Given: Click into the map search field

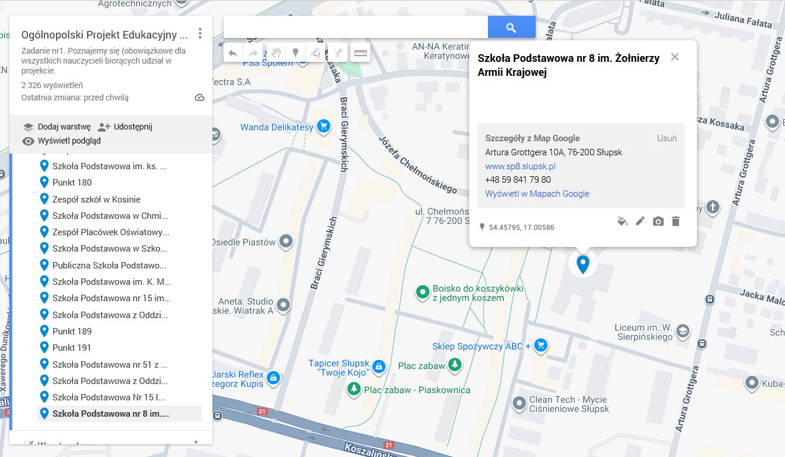Looking at the screenshot, I should coord(355,27).
